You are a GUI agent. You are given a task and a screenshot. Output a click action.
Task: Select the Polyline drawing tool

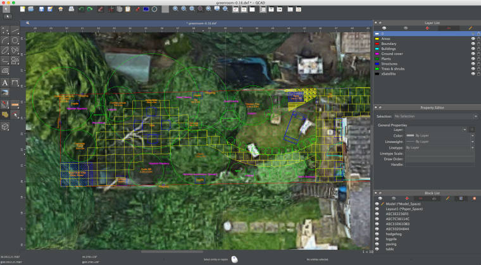coord(5,60)
